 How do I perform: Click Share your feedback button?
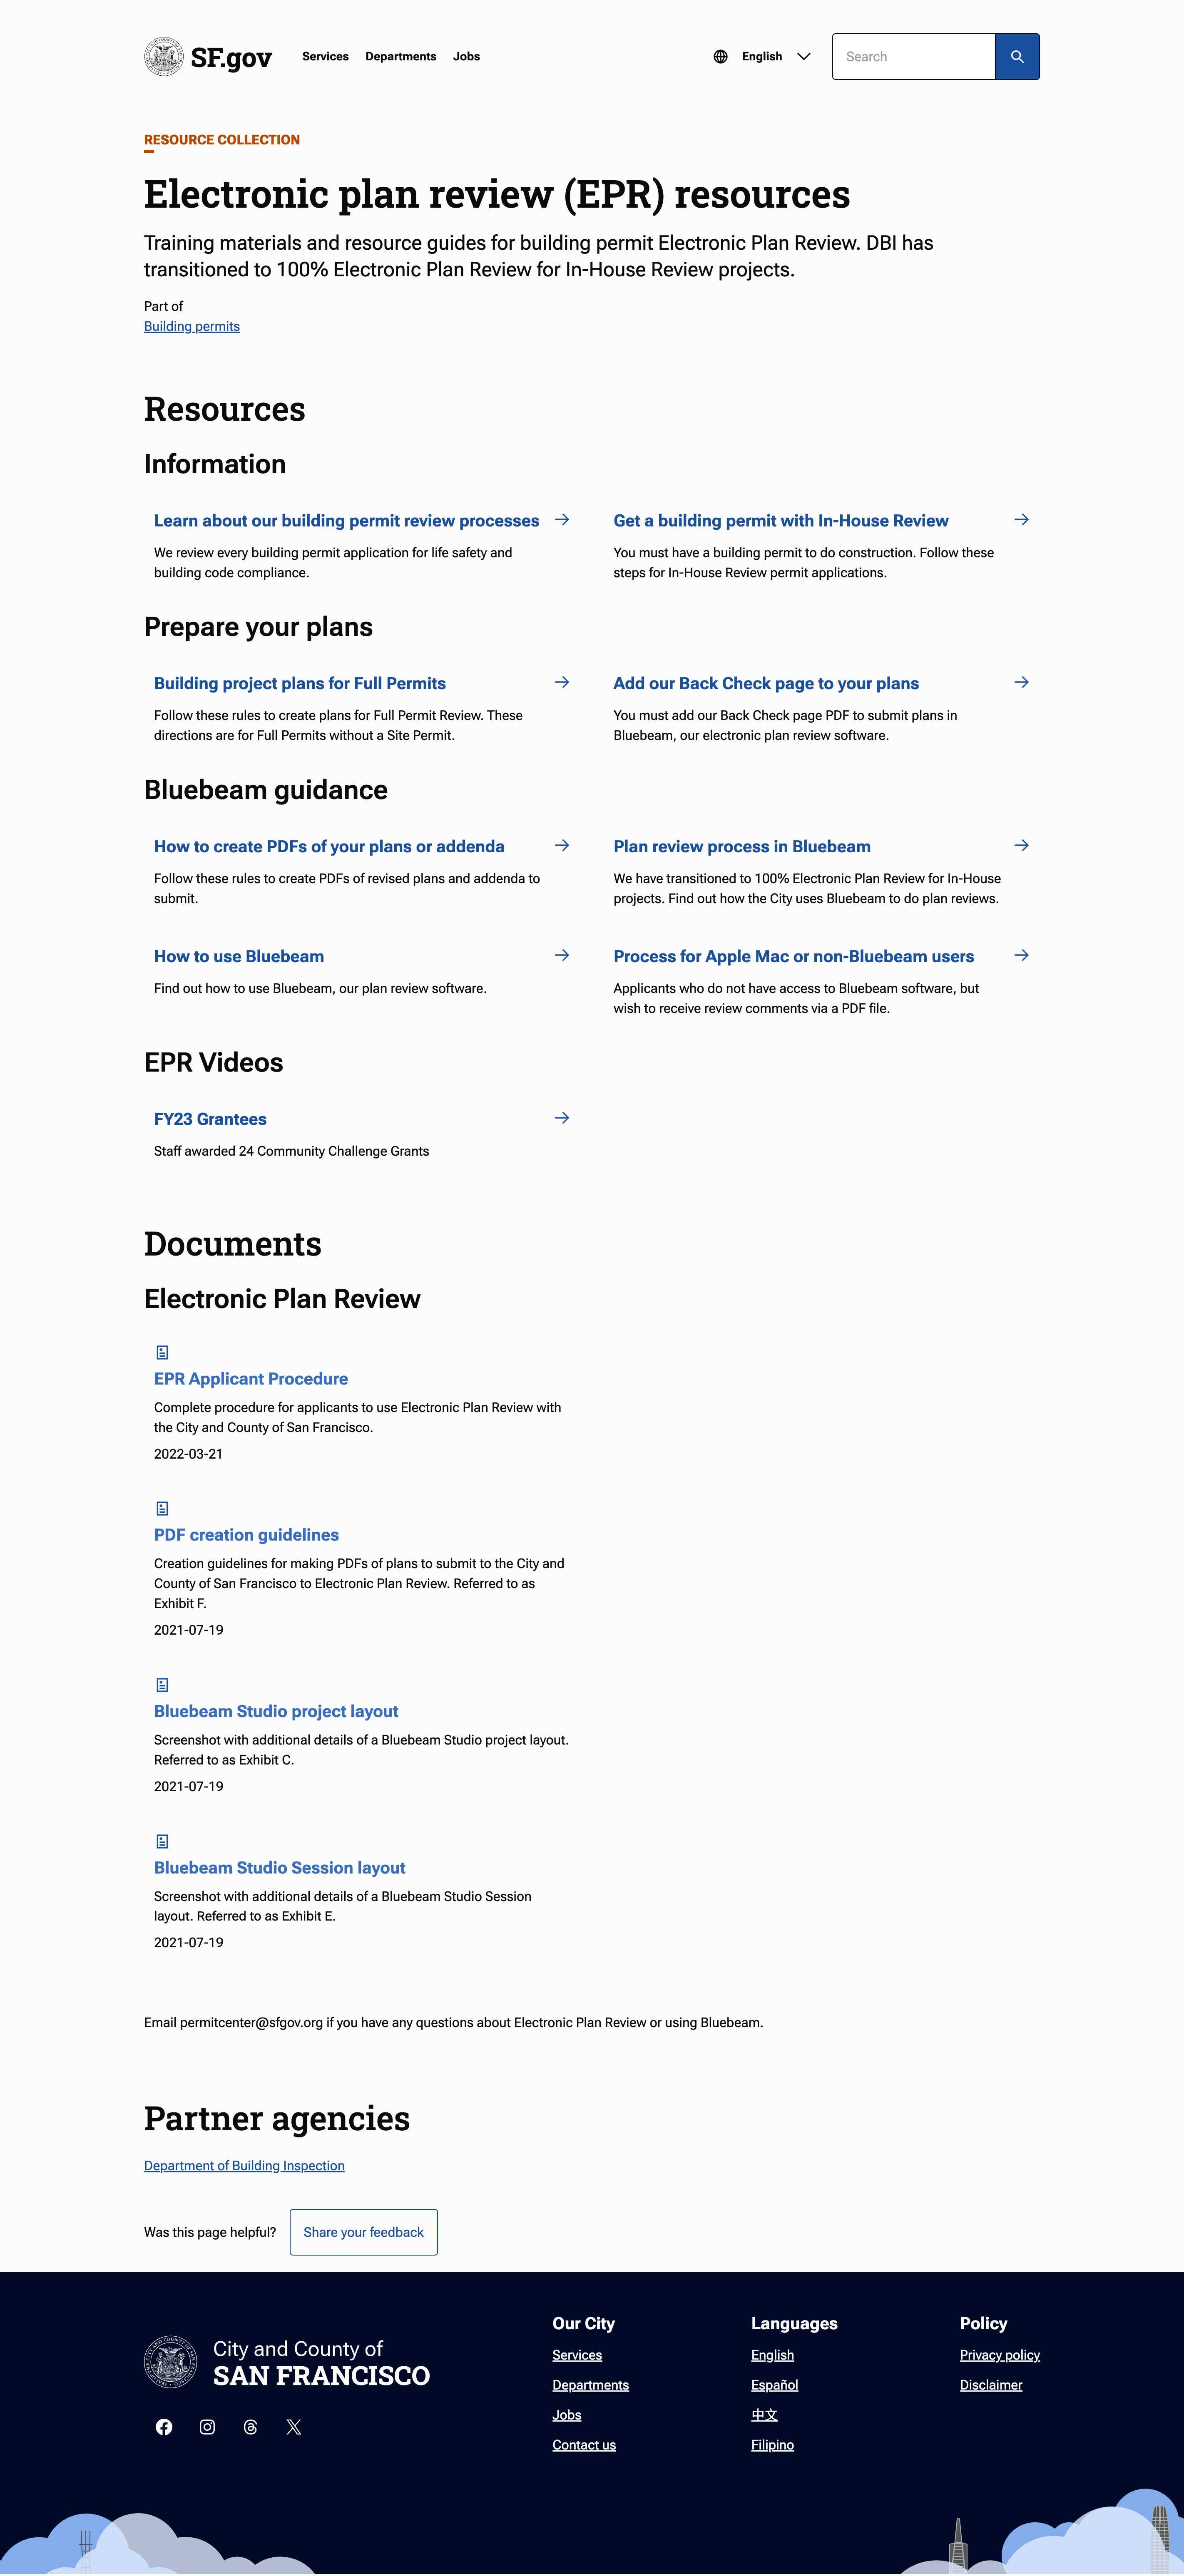point(364,2232)
